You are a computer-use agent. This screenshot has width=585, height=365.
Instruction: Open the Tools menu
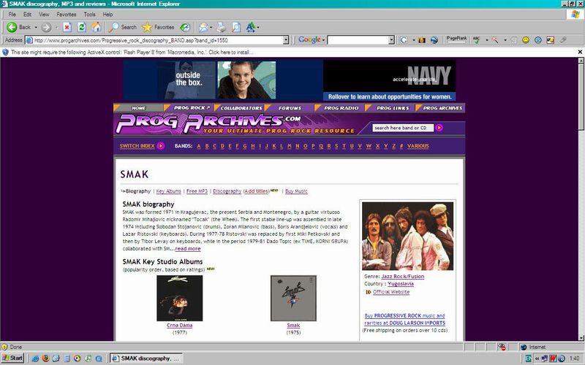click(x=89, y=15)
